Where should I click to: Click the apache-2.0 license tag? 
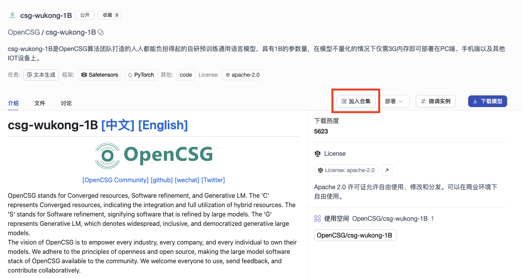coord(242,75)
